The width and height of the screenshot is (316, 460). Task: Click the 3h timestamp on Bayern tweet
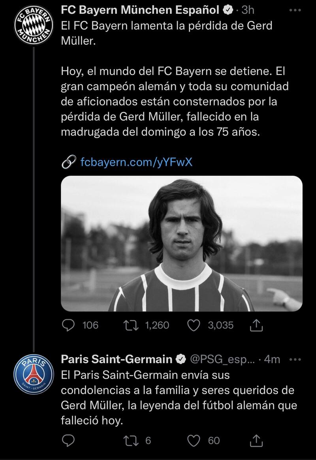tap(248, 10)
